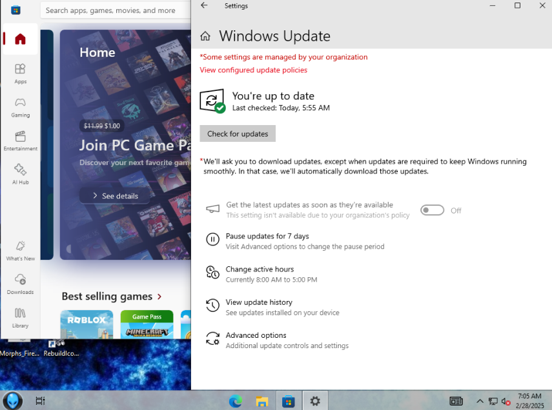Open AI Hub in Microsoft Store
The width and height of the screenshot is (552, 410).
(x=20, y=174)
